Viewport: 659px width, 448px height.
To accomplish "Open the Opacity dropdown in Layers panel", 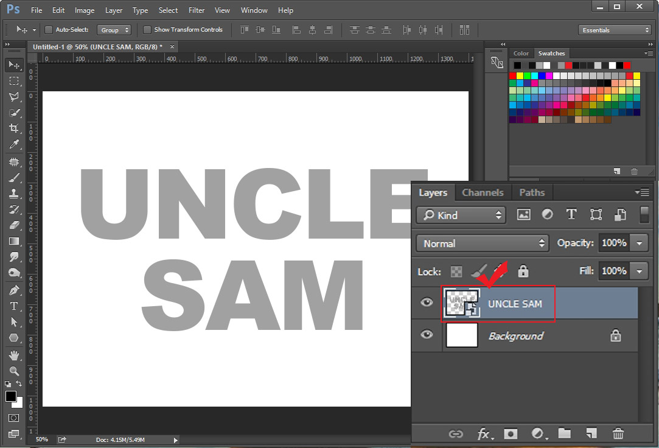I will (638, 243).
